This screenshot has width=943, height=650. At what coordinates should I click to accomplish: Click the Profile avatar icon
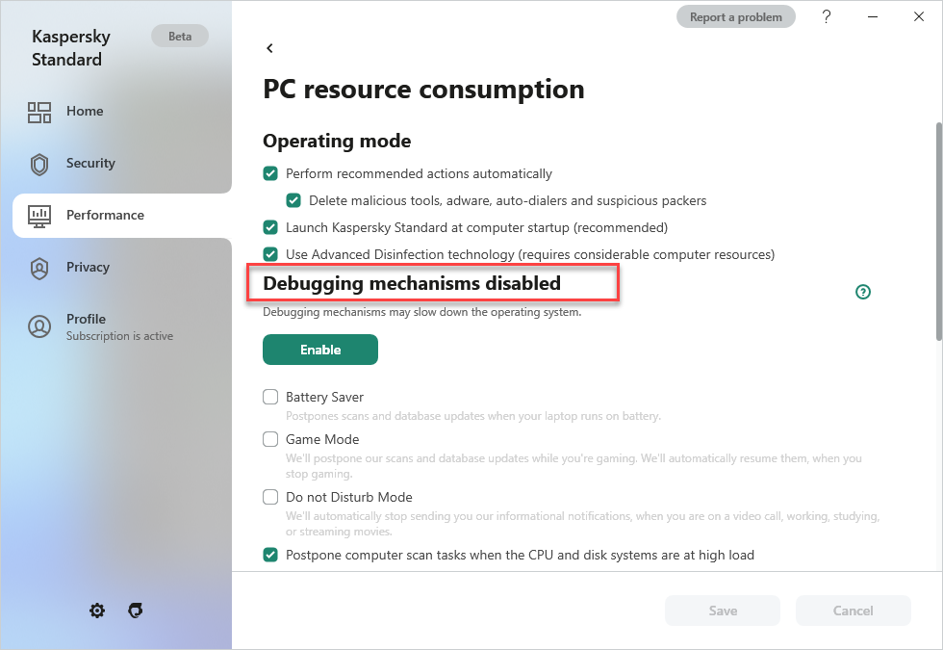click(x=39, y=326)
